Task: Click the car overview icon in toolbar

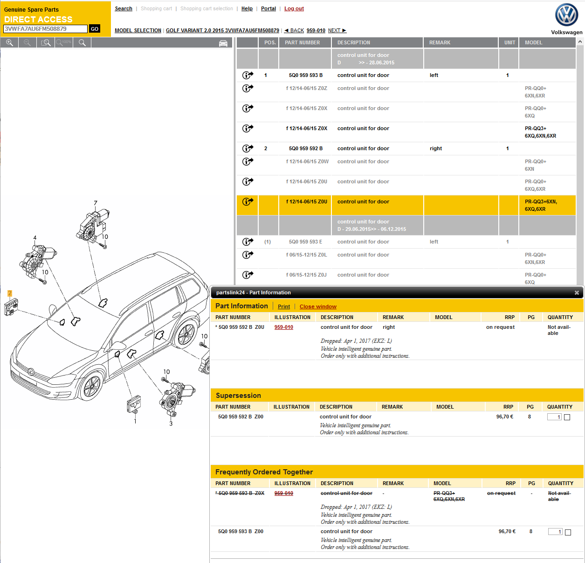Action: pos(223,43)
